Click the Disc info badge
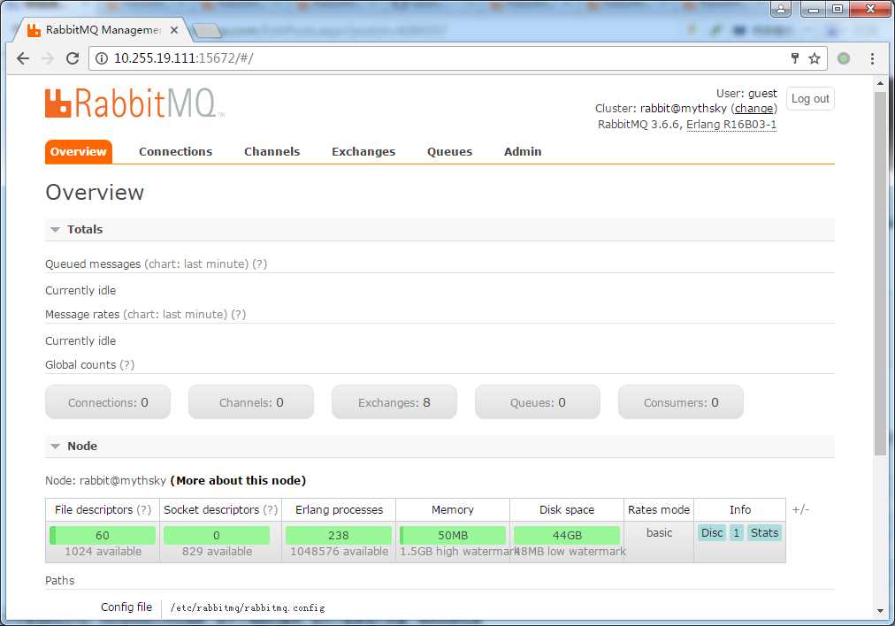Viewport: 895px width, 626px height. coord(712,533)
